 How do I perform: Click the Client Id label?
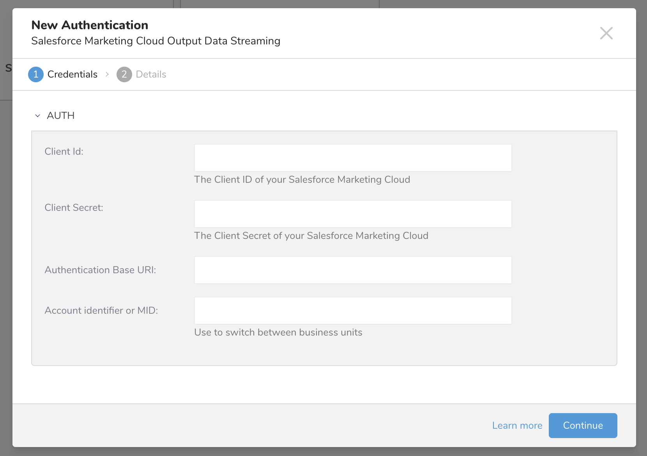click(64, 152)
